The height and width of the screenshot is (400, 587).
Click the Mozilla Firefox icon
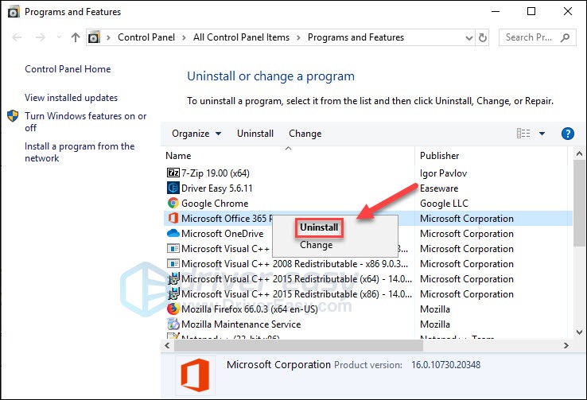(173, 309)
